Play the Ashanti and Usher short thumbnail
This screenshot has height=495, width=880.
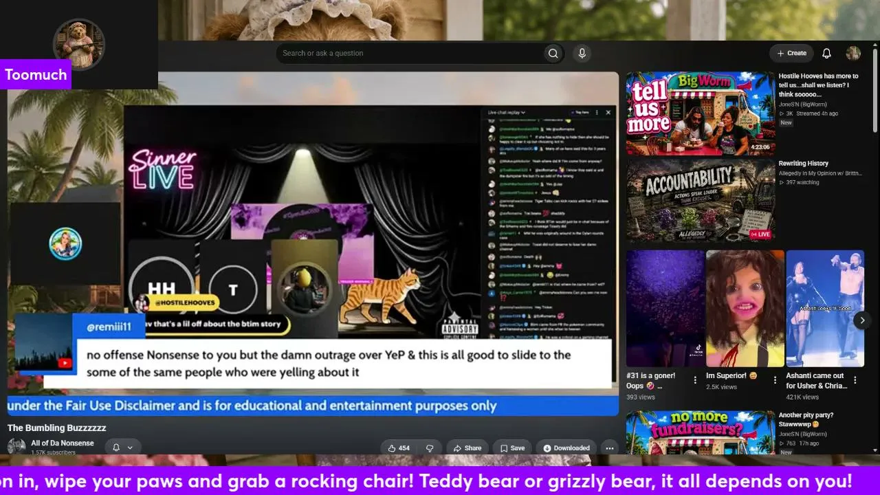coord(825,309)
